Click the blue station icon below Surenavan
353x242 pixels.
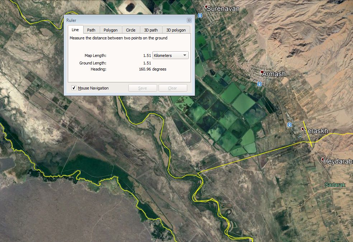(x=199, y=15)
